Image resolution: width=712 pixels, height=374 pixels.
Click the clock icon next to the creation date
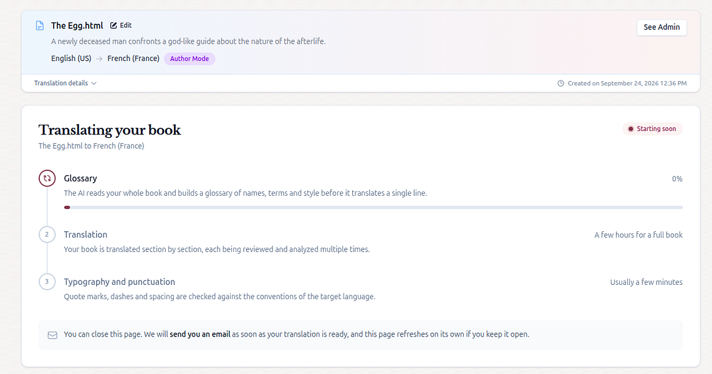click(x=560, y=84)
